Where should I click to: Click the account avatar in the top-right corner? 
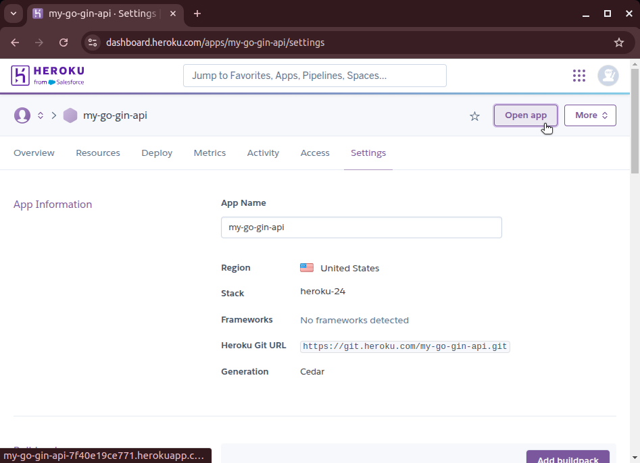pos(608,76)
